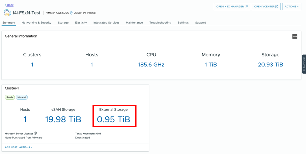Open the Storage tab

click(x=63, y=23)
